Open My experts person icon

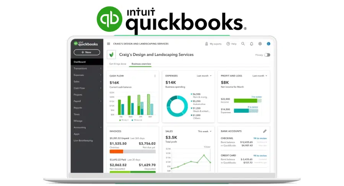[x=206, y=44]
